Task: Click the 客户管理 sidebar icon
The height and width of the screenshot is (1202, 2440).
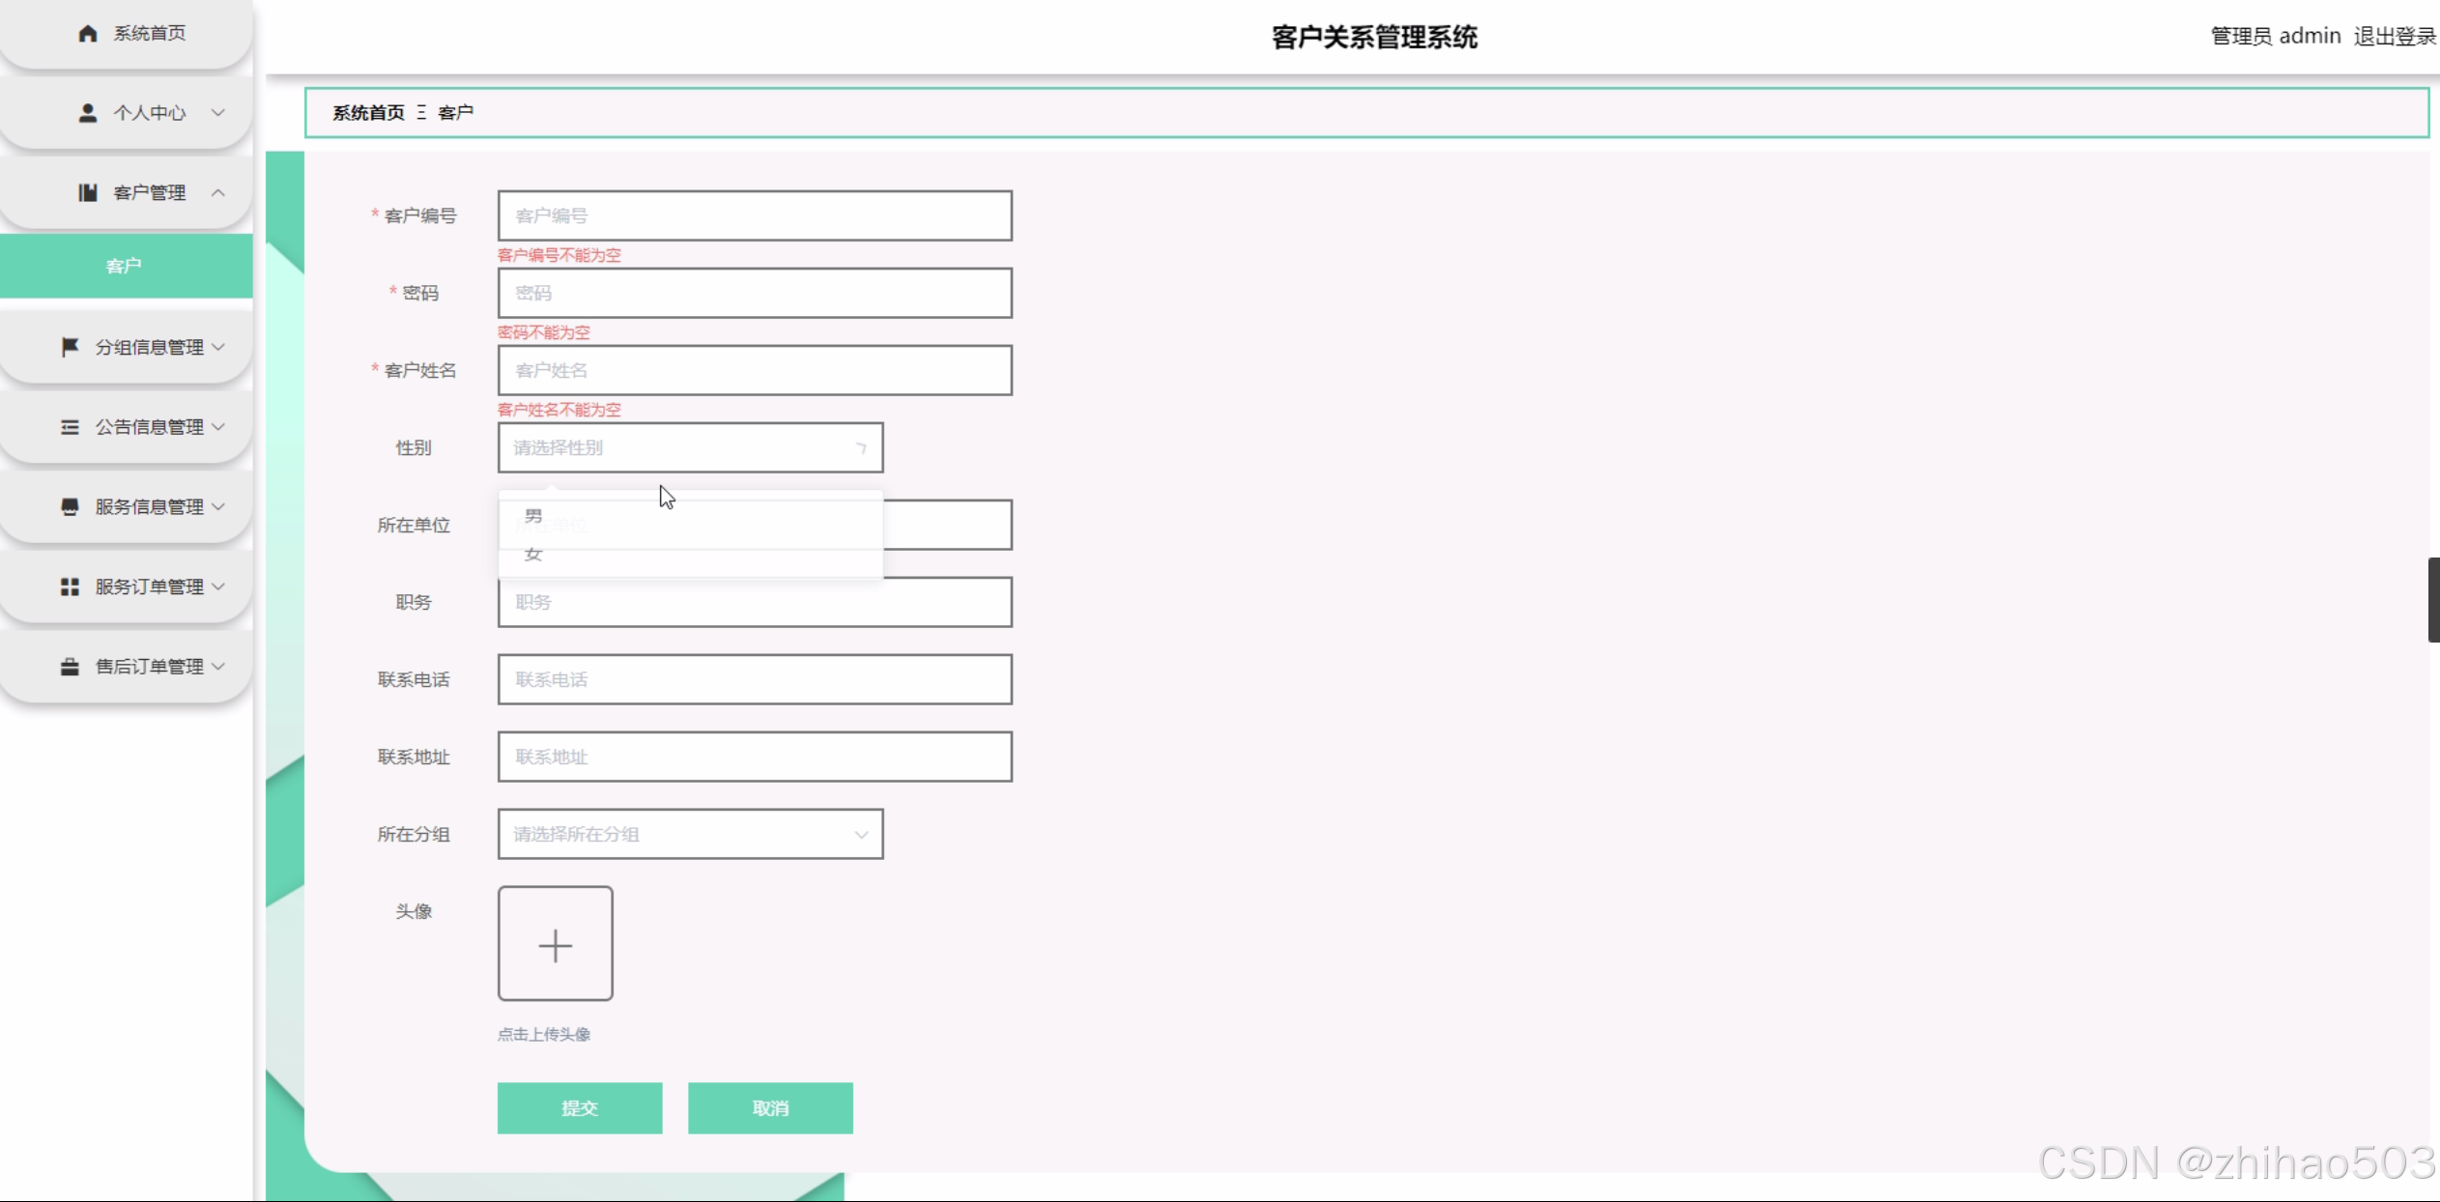Action: (x=87, y=192)
